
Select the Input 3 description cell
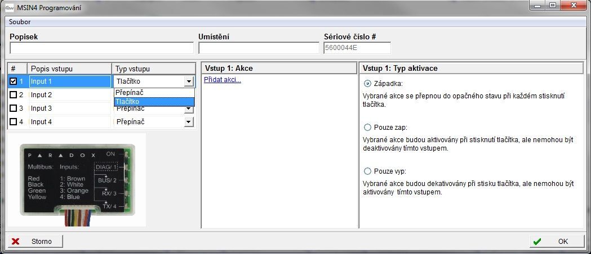pyautogui.click(x=70, y=108)
